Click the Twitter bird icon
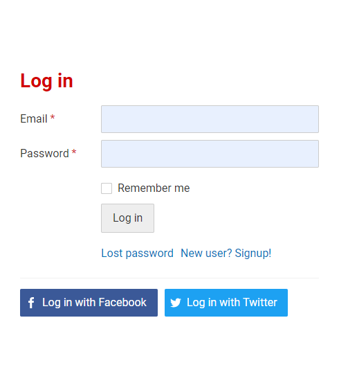 pos(176,303)
